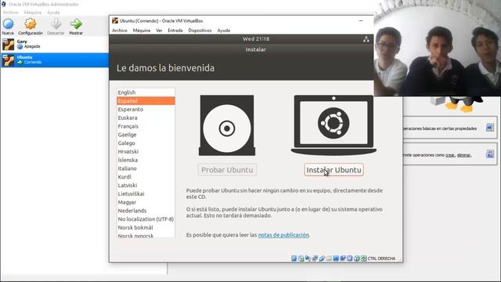Select Français in the language list
This screenshot has height=282, width=501.
[x=146, y=126]
